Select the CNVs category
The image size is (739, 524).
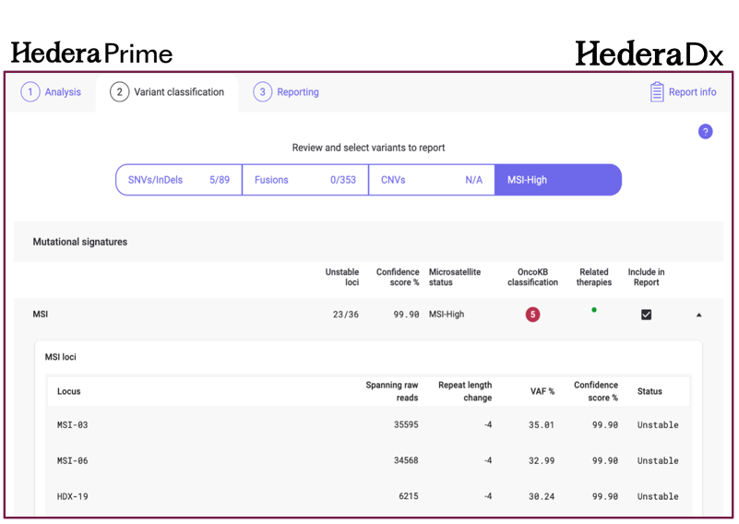431,180
